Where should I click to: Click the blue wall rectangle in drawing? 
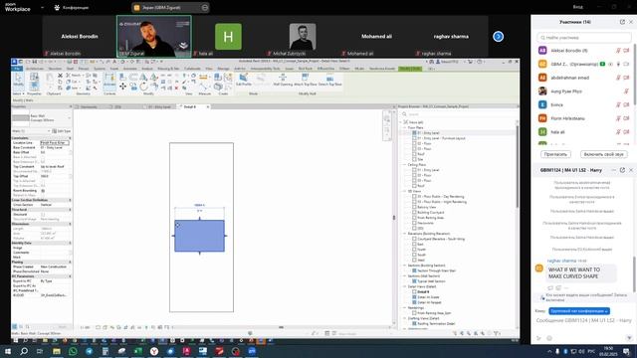click(199, 236)
